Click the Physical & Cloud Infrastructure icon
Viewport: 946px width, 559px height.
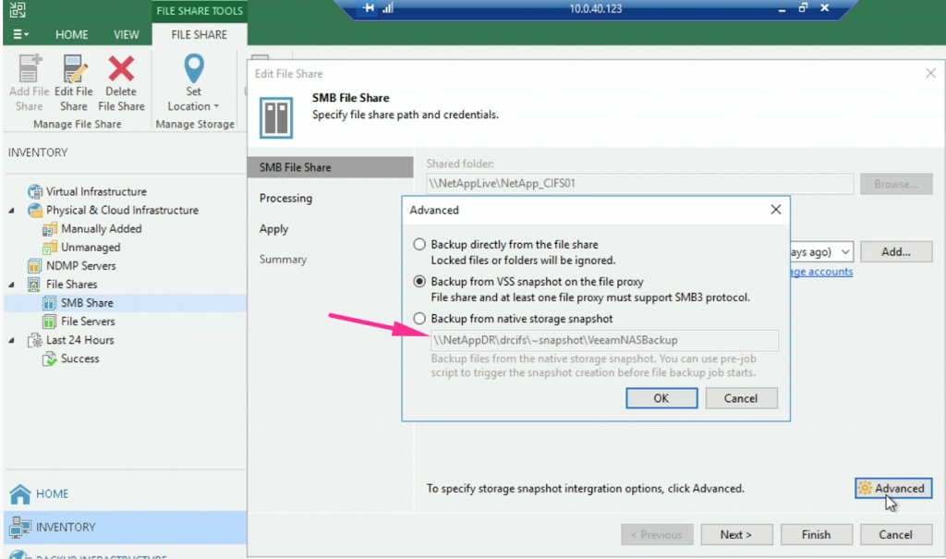(x=35, y=210)
